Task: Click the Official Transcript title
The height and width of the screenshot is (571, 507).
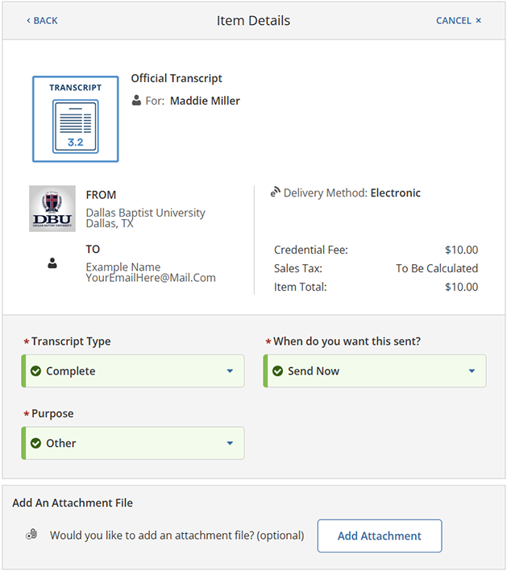Action: tap(177, 79)
